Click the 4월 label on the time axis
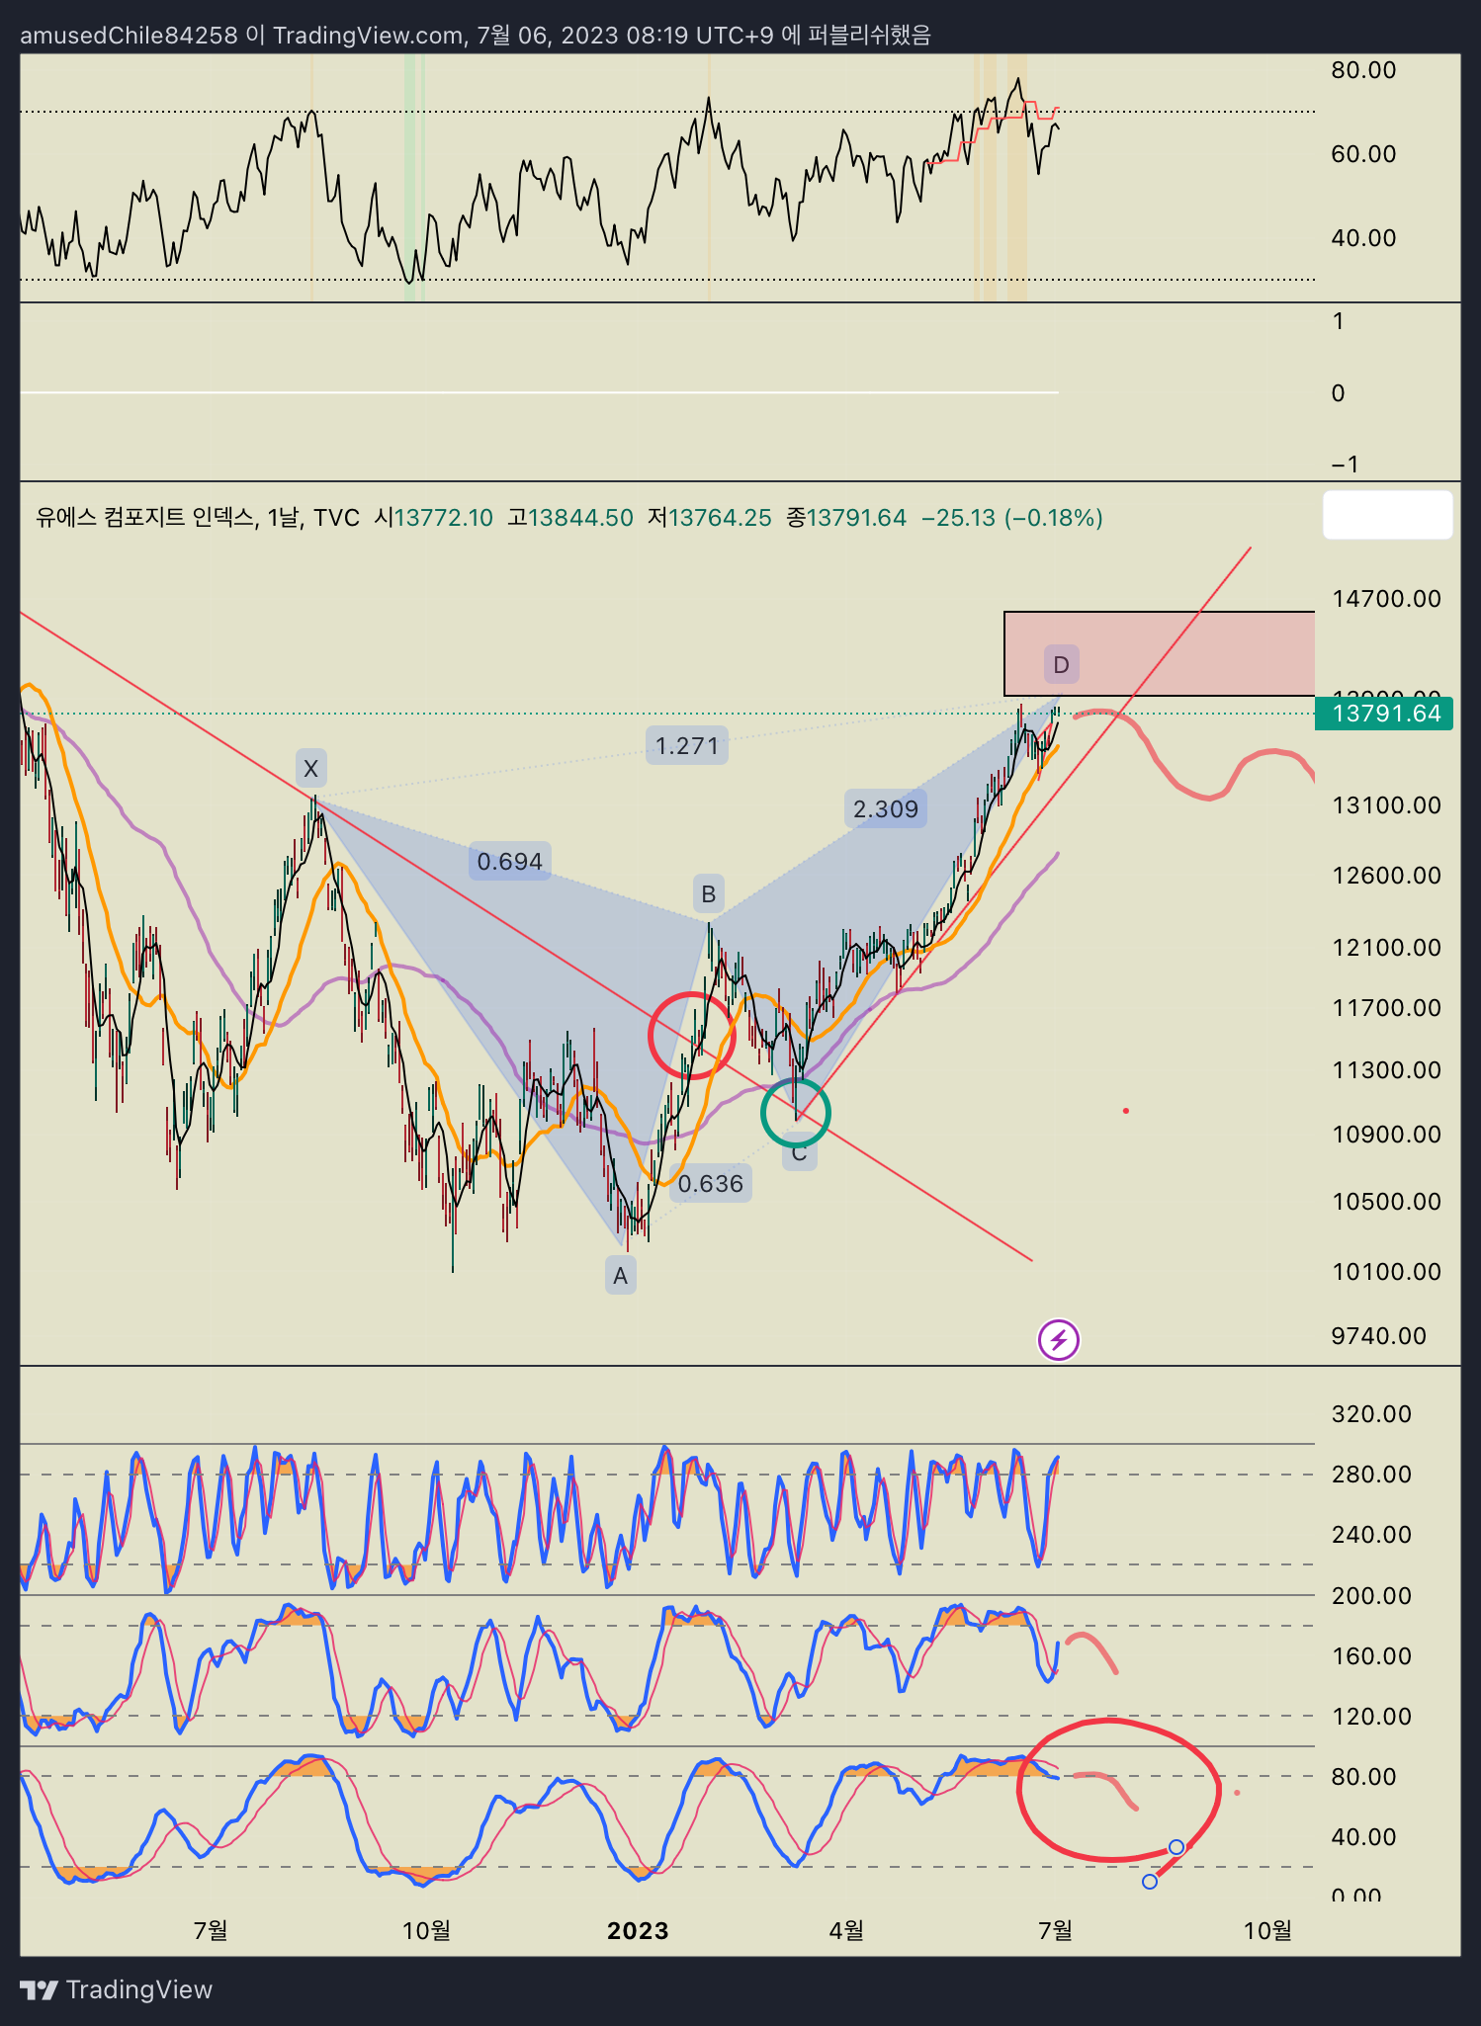 click(846, 1931)
